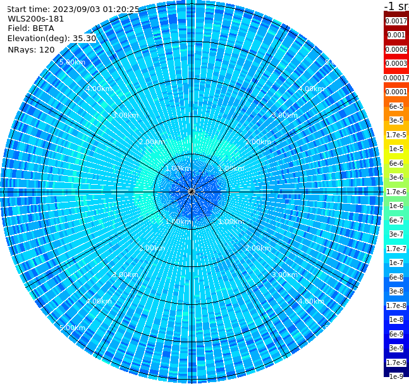Click the lower-right 2.00km range ring label
The width and height of the screenshot is (409, 384).
tap(258, 248)
